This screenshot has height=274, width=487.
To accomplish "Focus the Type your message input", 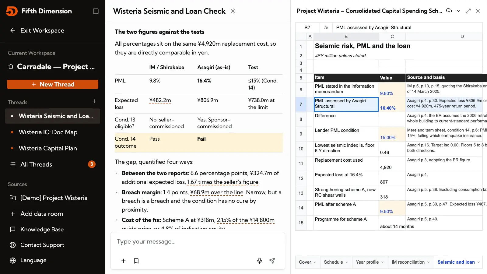I will 198,242.
